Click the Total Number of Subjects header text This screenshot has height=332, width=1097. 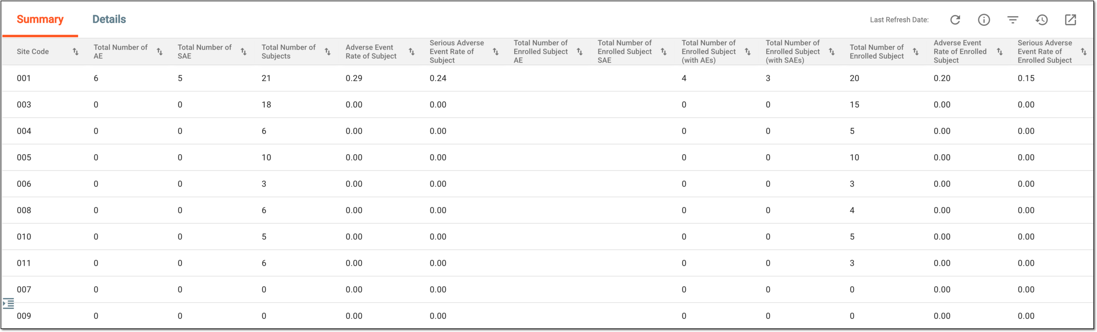point(289,52)
